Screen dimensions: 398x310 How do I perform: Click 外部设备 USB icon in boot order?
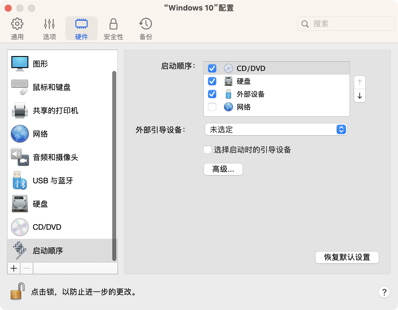(x=229, y=94)
